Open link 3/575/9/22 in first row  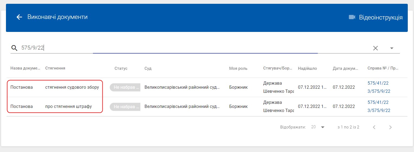379,91
